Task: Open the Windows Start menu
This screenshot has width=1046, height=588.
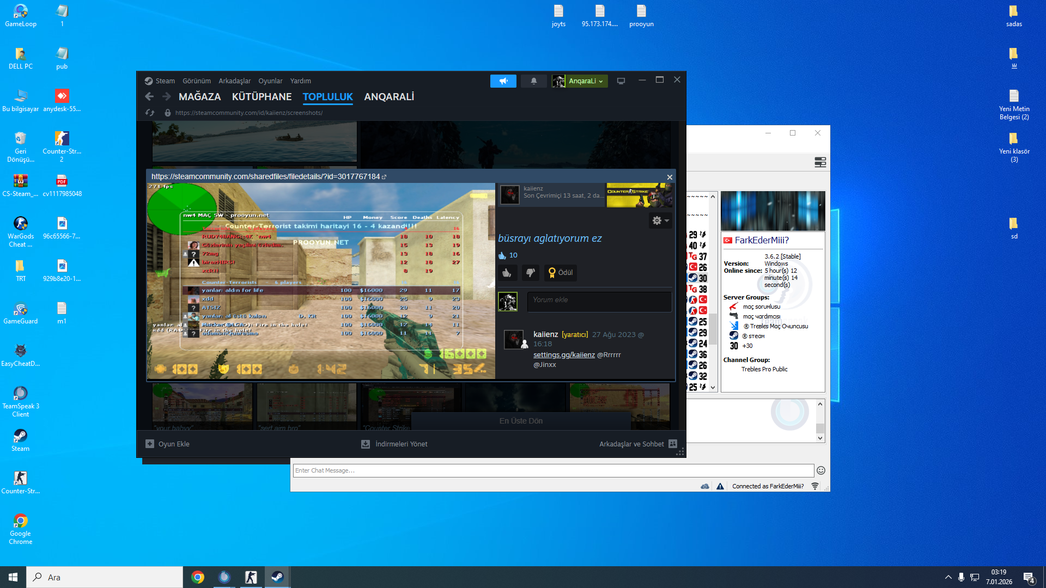Action: [x=13, y=577]
